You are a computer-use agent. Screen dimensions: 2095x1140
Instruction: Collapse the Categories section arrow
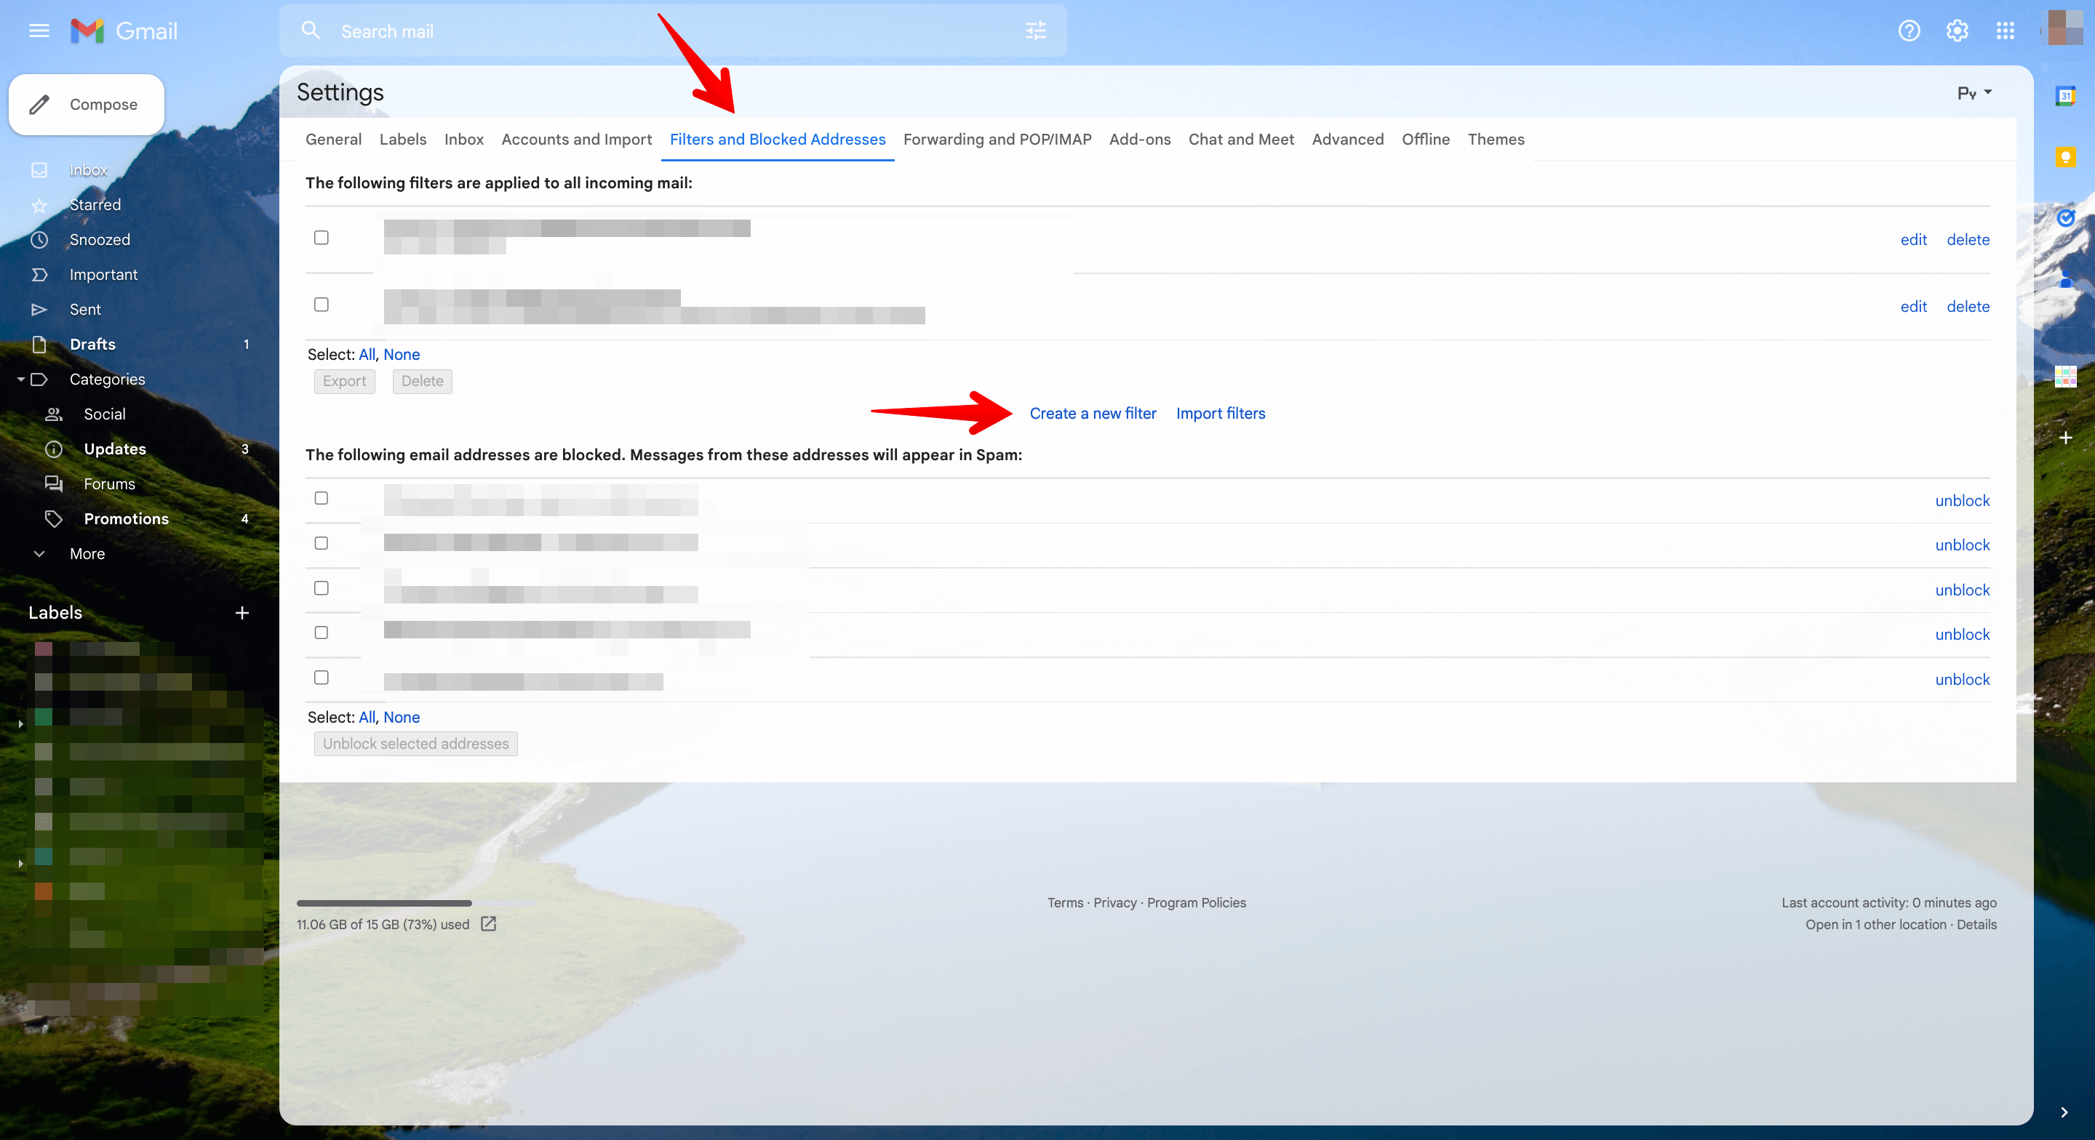pyautogui.click(x=20, y=380)
